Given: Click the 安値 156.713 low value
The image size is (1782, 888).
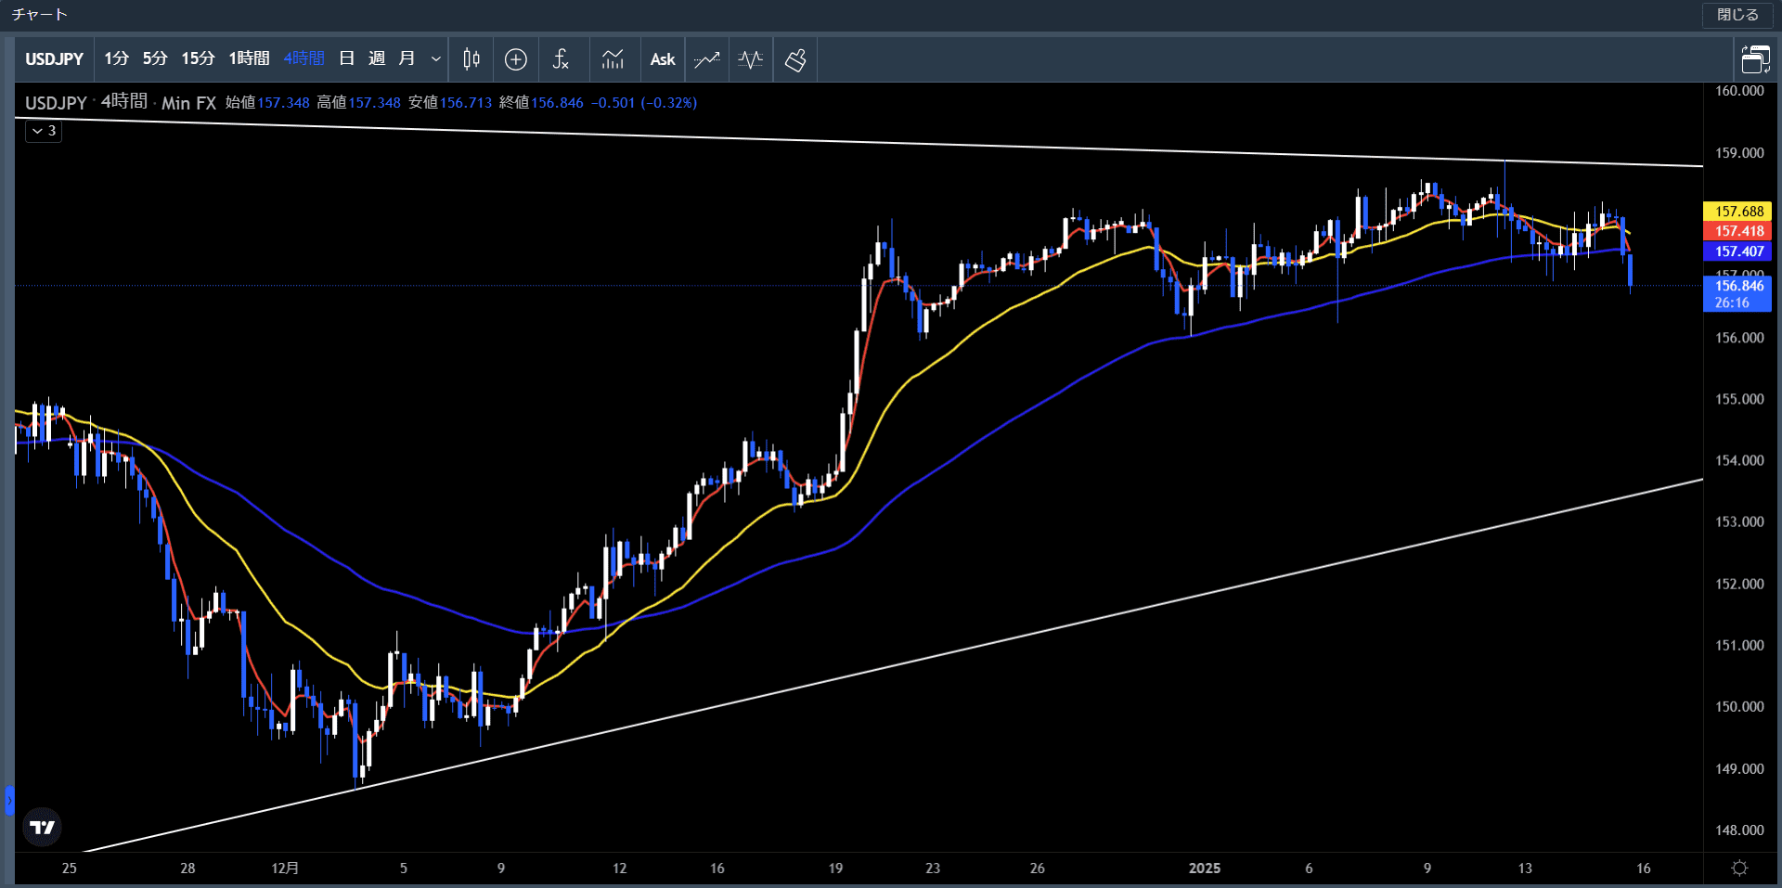Looking at the screenshot, I should [450, 103].
